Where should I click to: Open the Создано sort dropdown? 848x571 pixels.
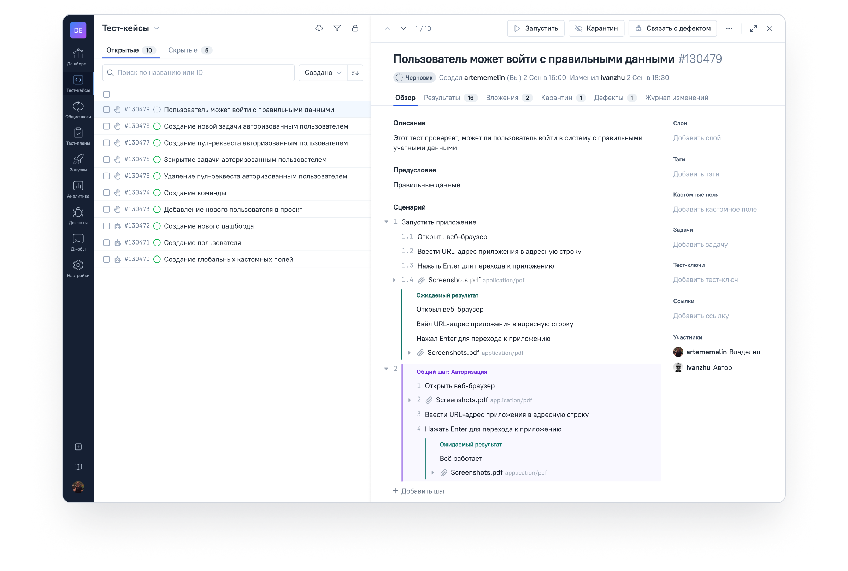tap(323, 73)
